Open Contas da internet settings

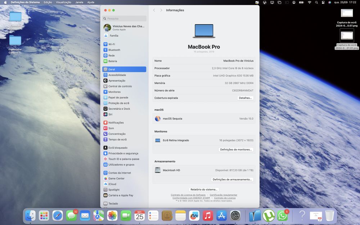coord(124,173)
